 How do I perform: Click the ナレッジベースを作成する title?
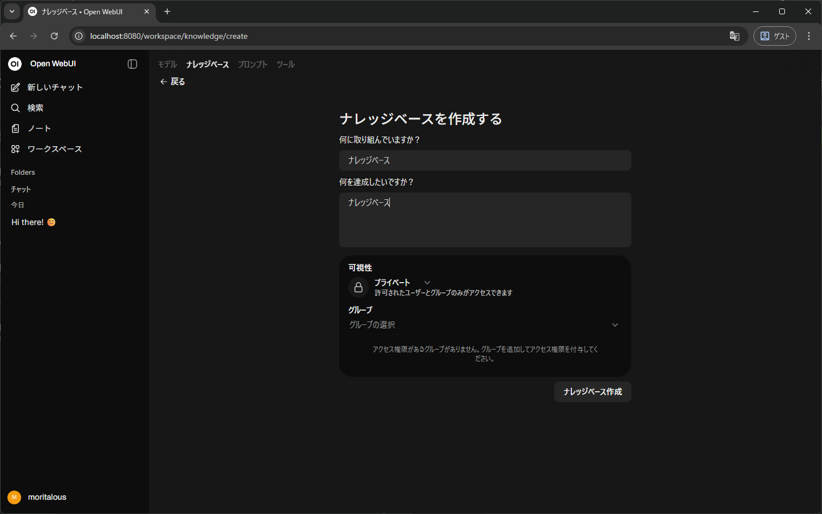pos(421,119)
